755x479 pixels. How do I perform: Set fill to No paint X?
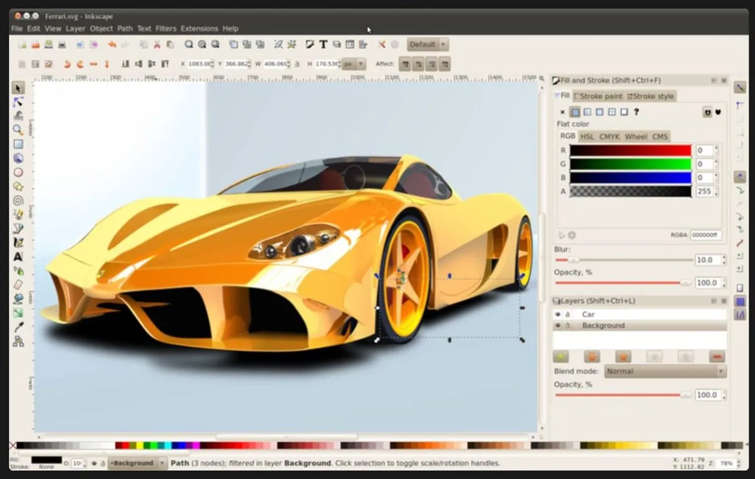pyautogui.click(x=562, y=112)
